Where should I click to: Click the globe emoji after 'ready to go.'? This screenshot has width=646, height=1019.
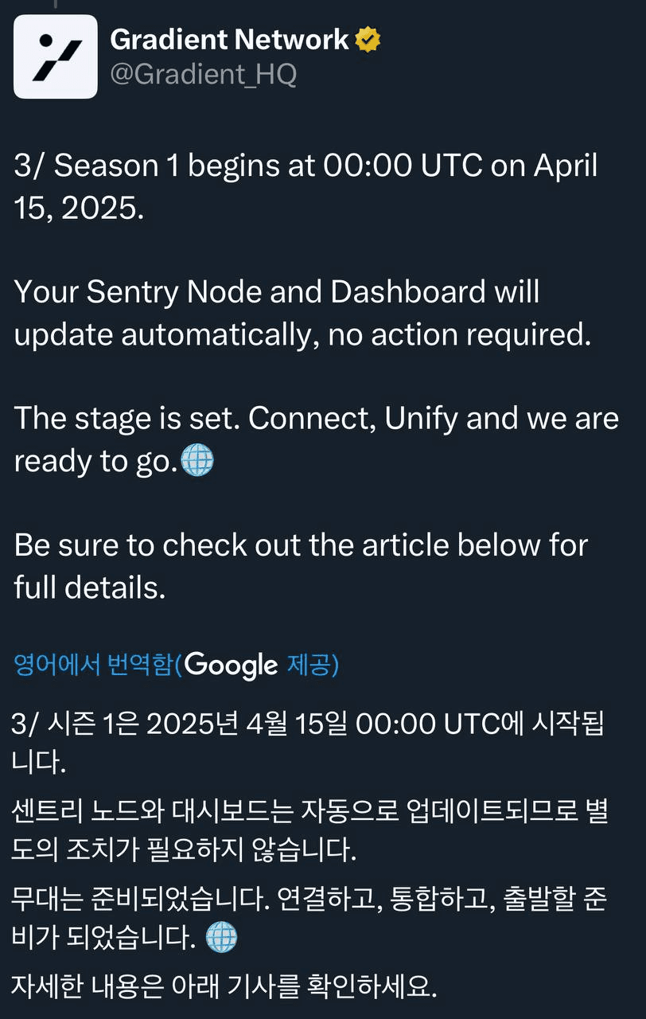(x=197, y=461)
